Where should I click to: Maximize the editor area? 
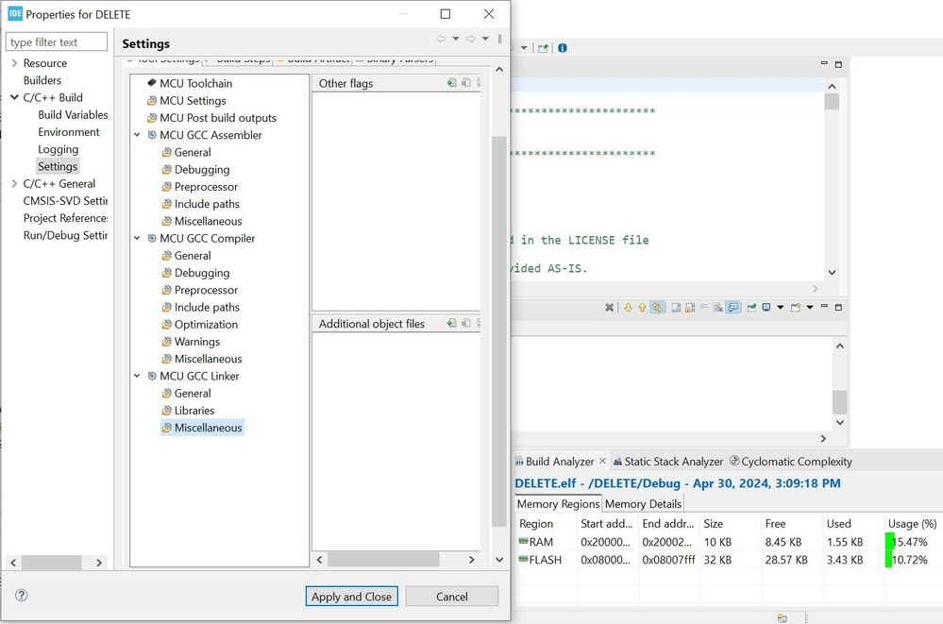coord(838,64)
